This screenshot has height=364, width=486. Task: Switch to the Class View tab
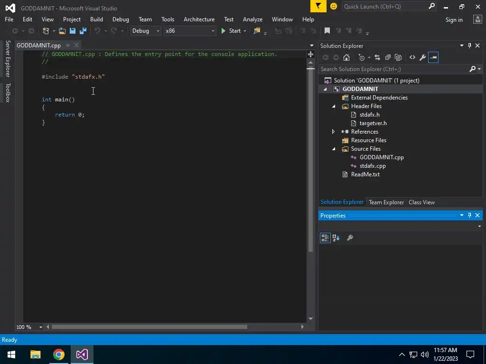coord(421,202)
